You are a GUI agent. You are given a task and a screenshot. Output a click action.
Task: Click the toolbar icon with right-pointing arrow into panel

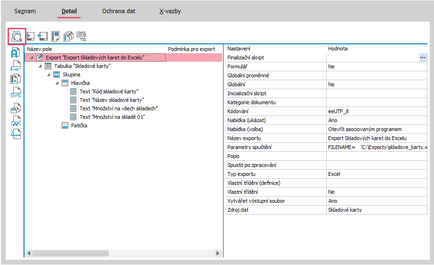(30, 36)
